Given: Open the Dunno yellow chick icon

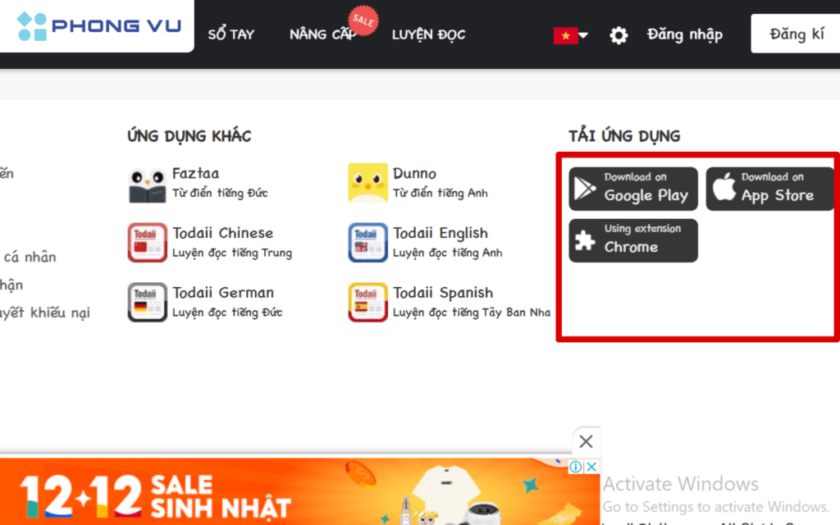Looking at the screenshot, I should point(367,183).
